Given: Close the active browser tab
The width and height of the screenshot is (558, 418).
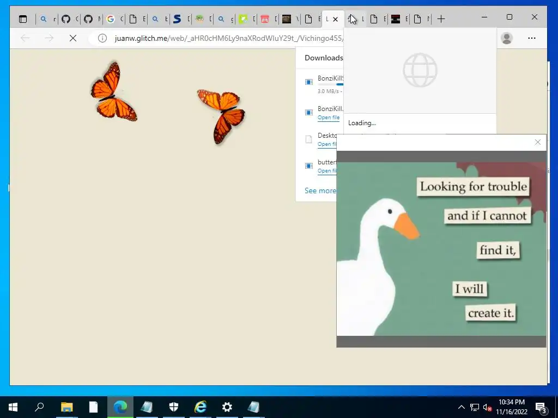Looking at the screenshot, I should (x=335, y=19).
